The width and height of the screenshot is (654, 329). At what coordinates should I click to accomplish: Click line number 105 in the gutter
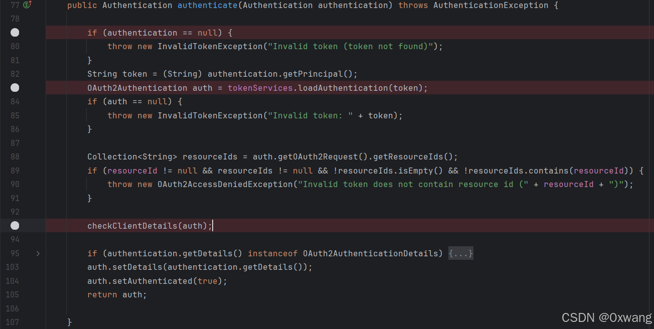click(12, 294)
